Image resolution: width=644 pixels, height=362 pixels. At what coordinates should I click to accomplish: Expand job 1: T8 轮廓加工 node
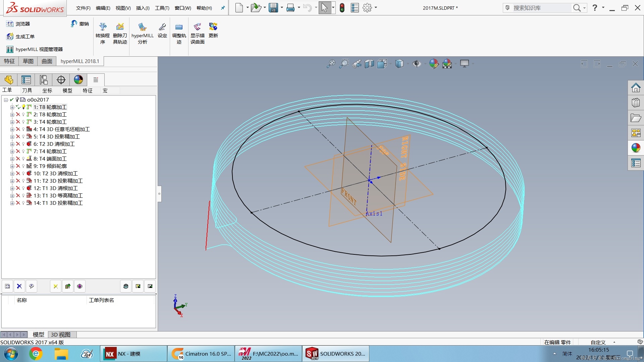tap(12, 107)
